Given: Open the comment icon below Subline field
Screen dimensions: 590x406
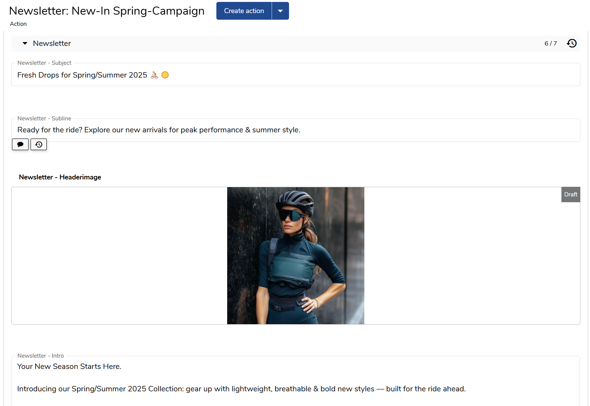Looking at the screenshot, I should (x=20, y=144).
